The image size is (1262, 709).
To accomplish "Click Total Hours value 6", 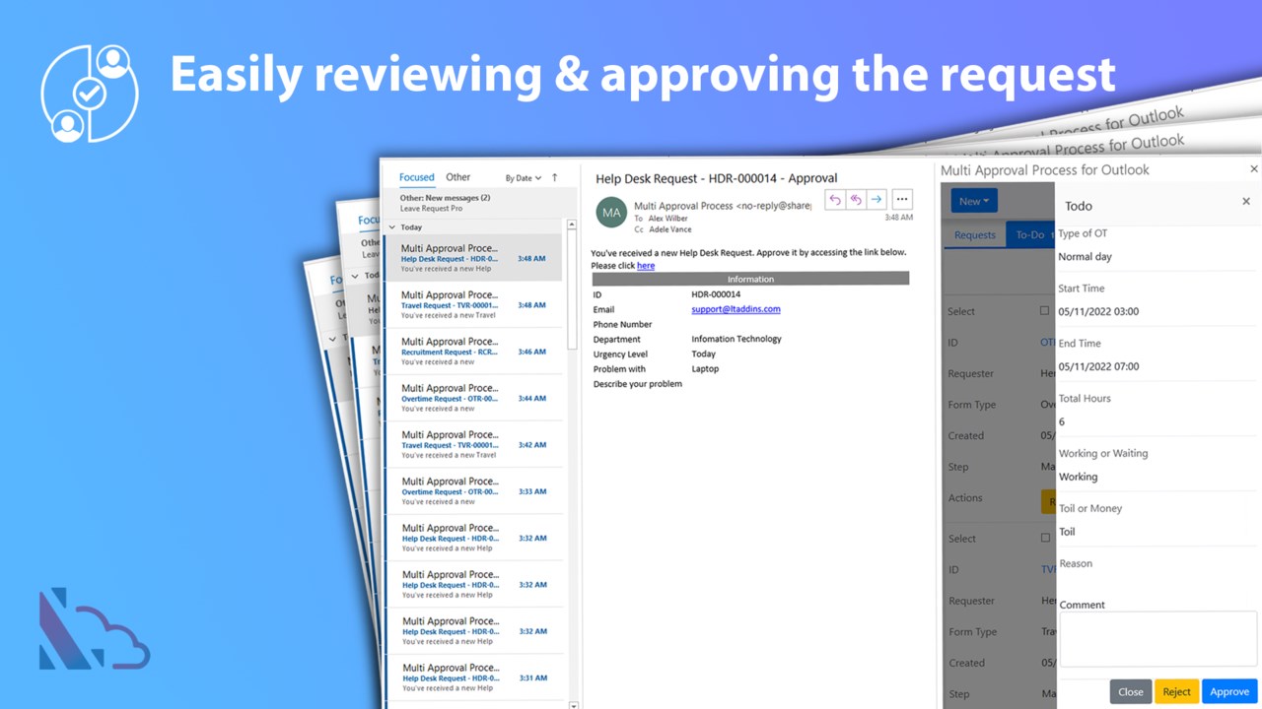I will pyautogui.click(x=1062, y=421).
